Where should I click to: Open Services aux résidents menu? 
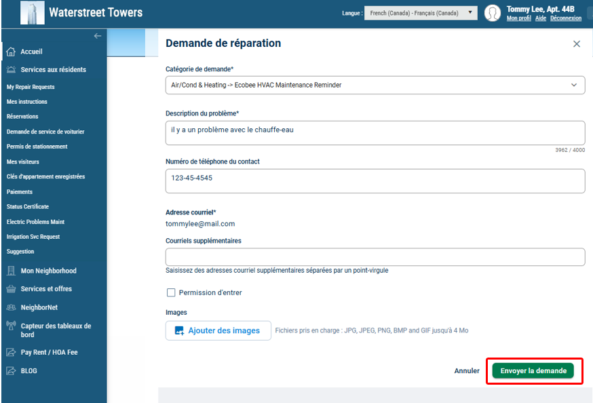click(x=54, y=70)
